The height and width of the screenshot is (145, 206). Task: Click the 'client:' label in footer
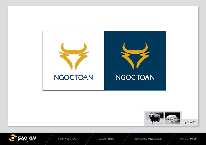pyautogui.click(x=60, y=139)
